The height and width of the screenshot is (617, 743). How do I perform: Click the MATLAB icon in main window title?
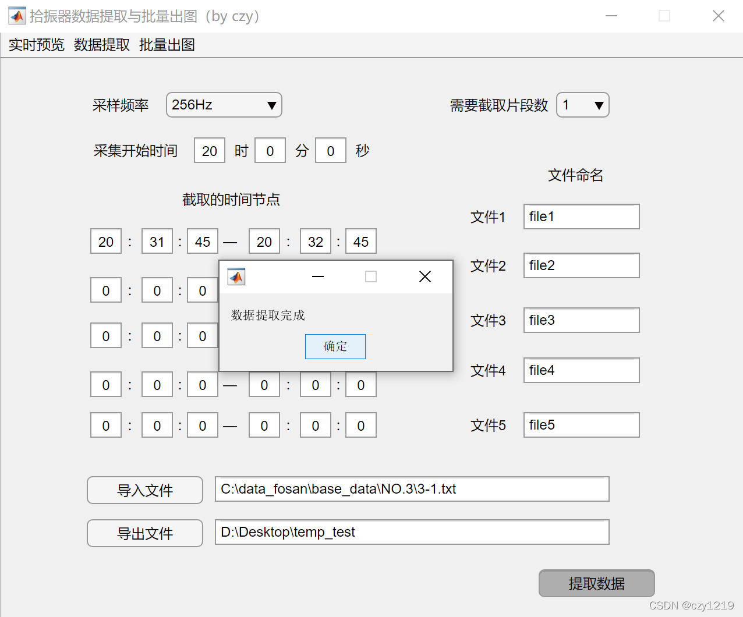pos(17,16)
